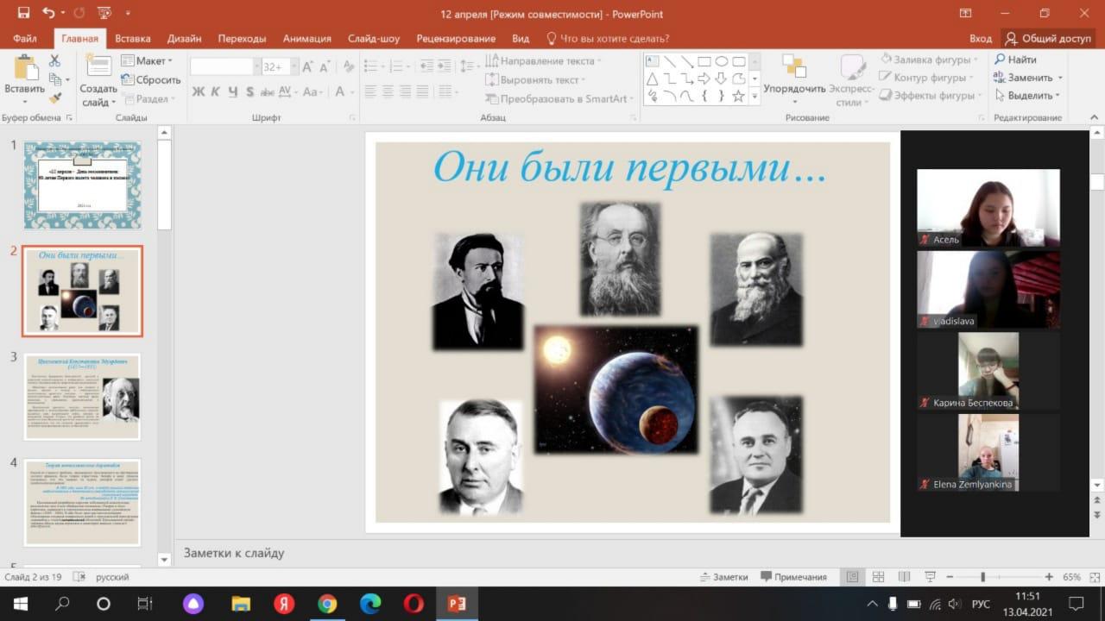1105x621 pixels.
Task: Click the Save icon in title bar
Action: (23, 13)
